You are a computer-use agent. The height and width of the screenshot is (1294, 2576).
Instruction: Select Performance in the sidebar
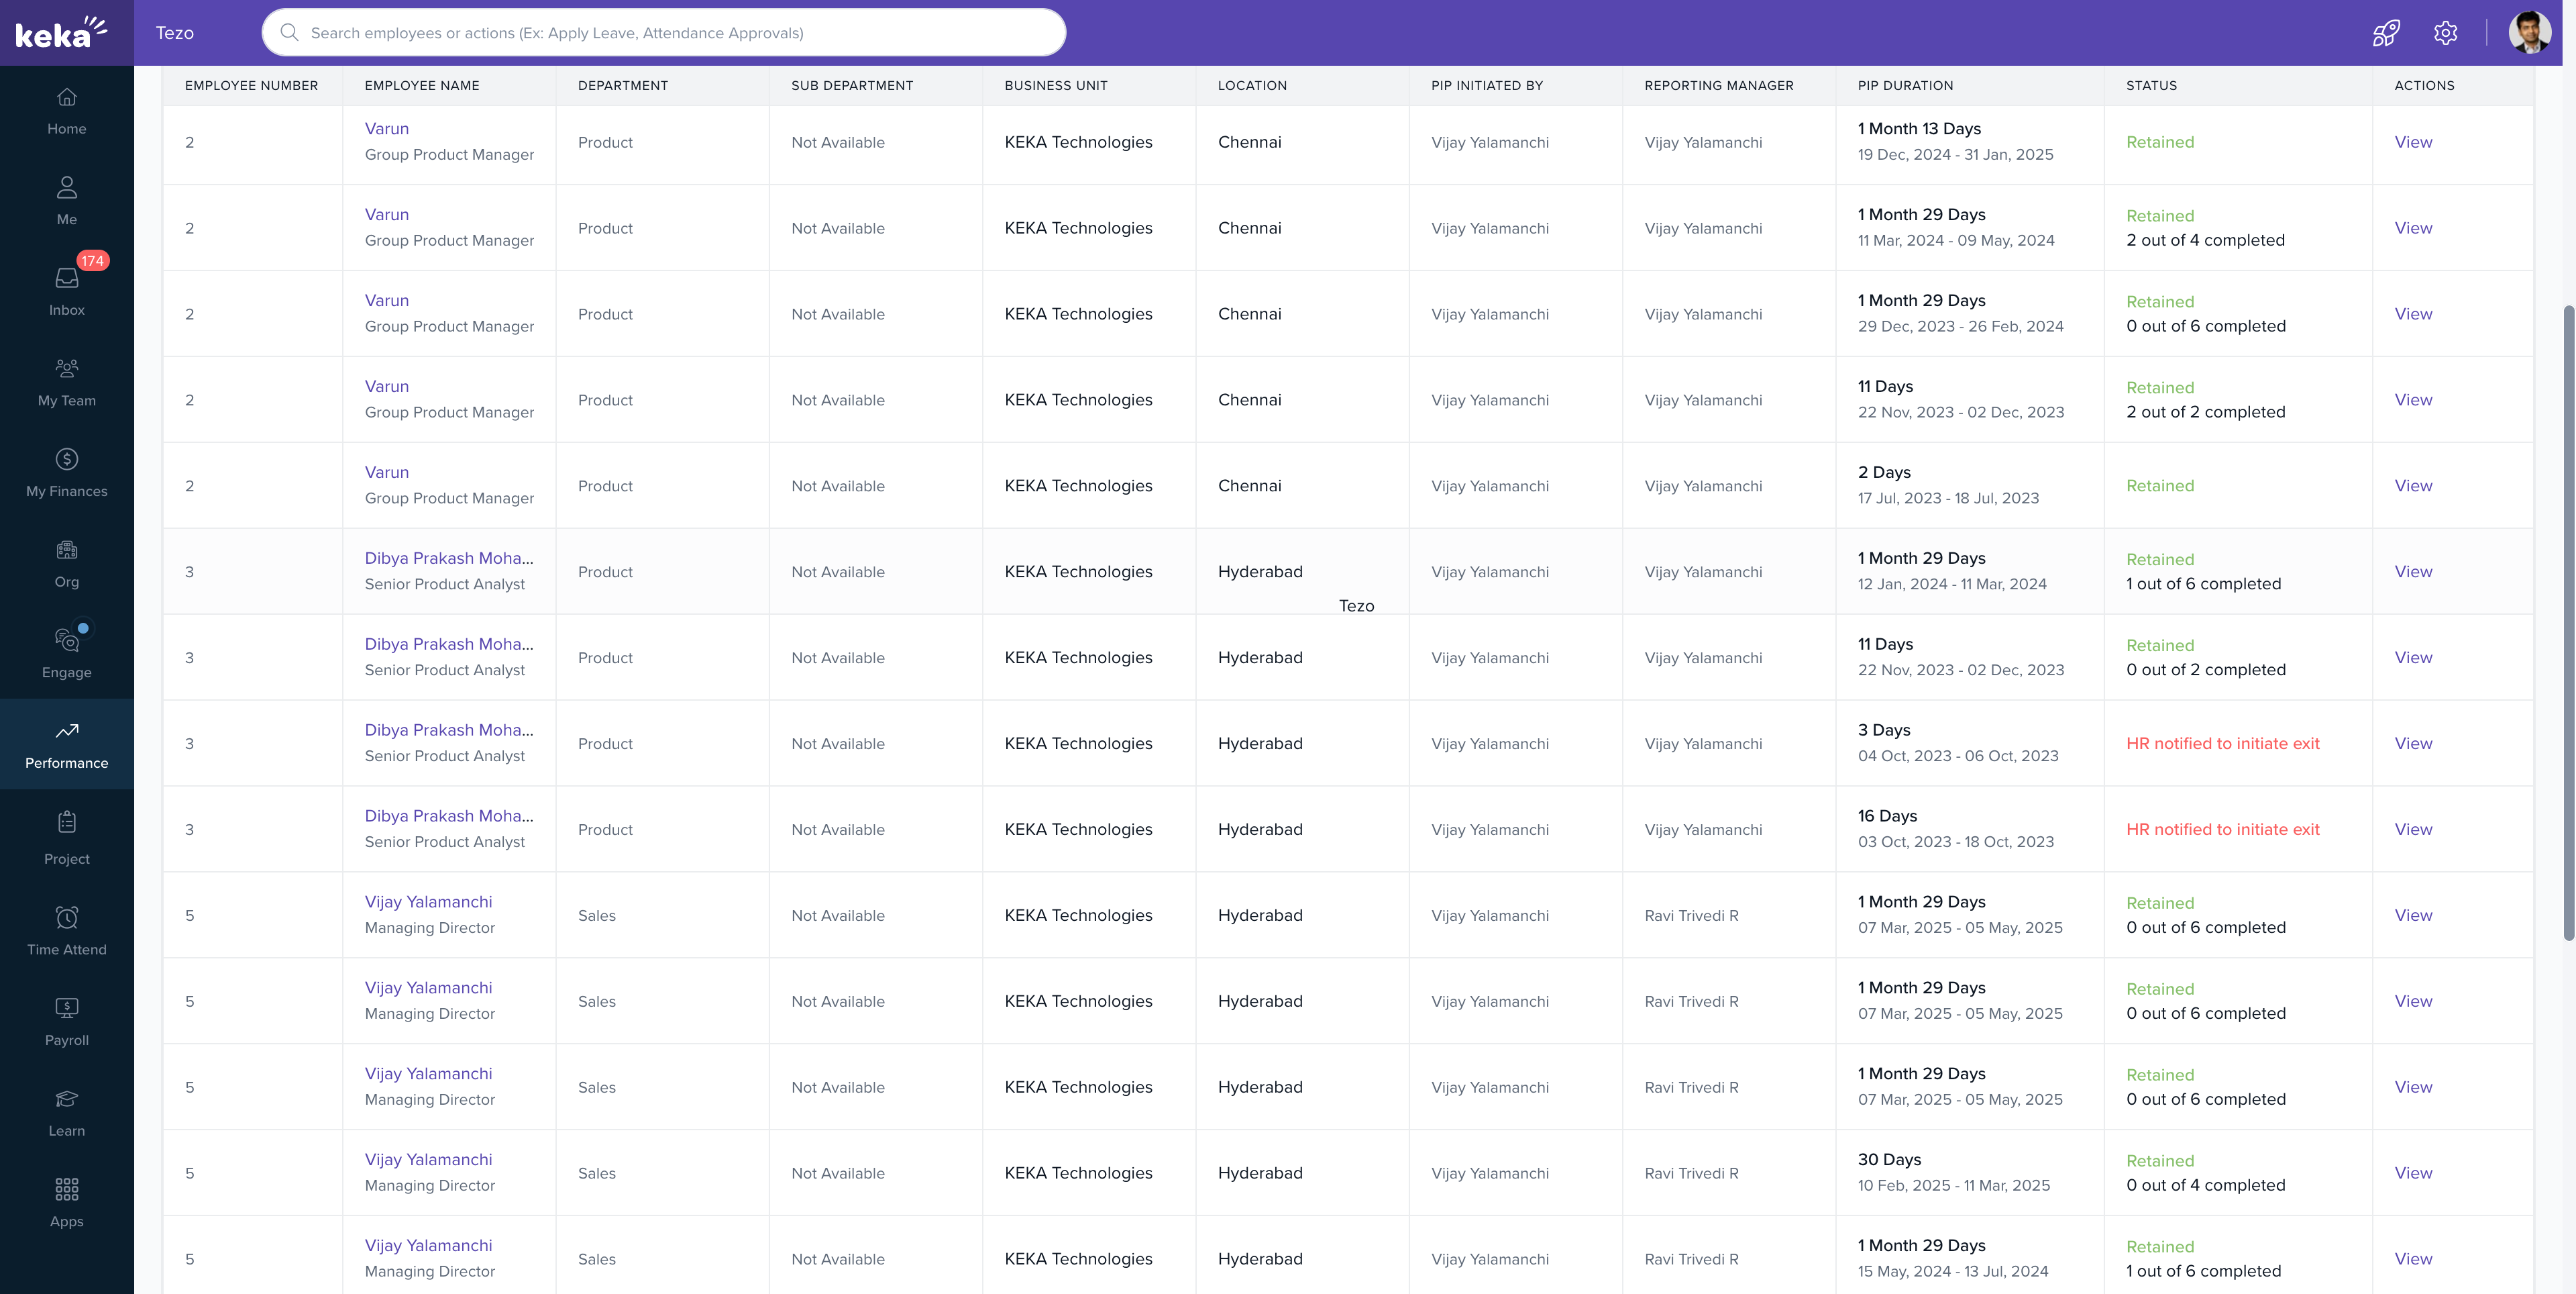(66, 744)
